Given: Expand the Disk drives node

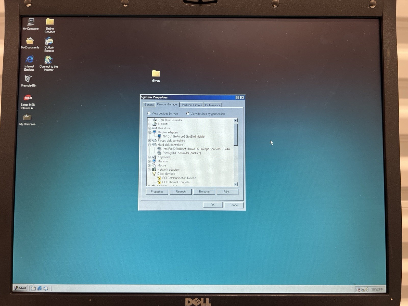Looking at the screenshot, I should [x=150, y=128].
